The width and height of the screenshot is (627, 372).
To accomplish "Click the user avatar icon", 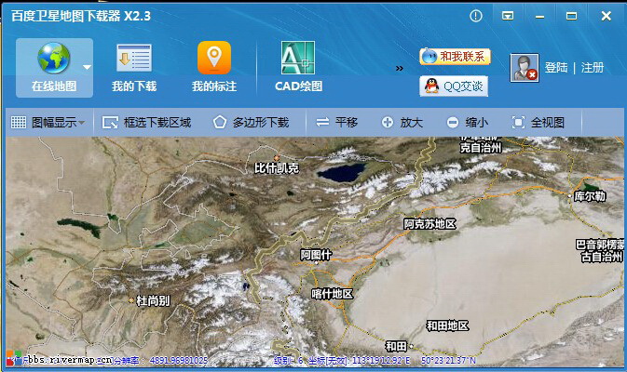I will click(525, 68).
